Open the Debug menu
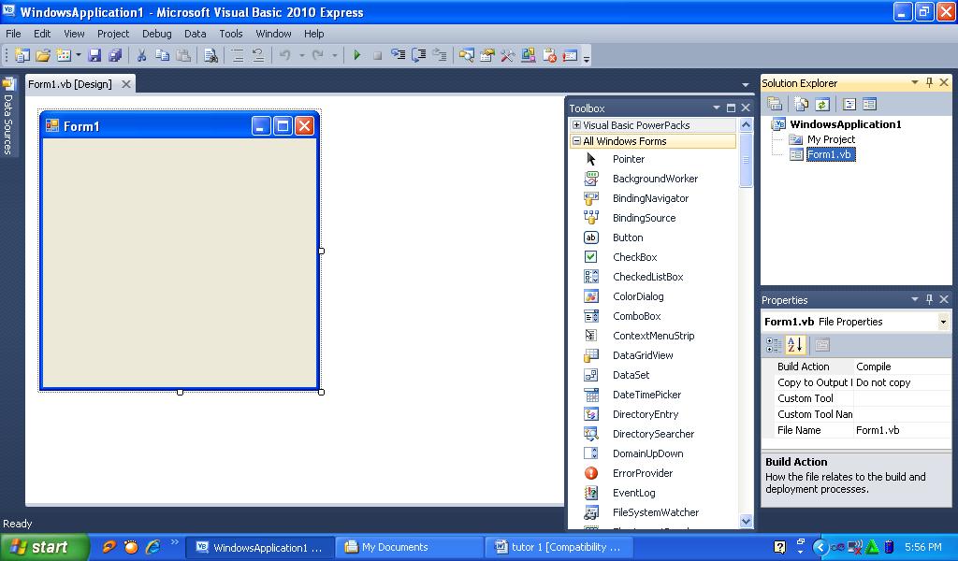The height and width of the screenshot is (561, 958). 157,34
